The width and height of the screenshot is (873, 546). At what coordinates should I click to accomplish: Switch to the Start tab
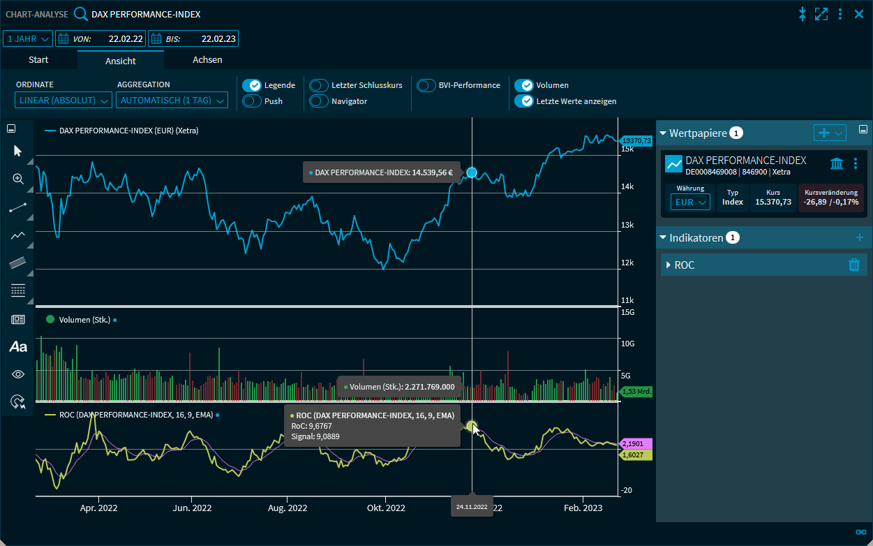click(x=38, y=60)
